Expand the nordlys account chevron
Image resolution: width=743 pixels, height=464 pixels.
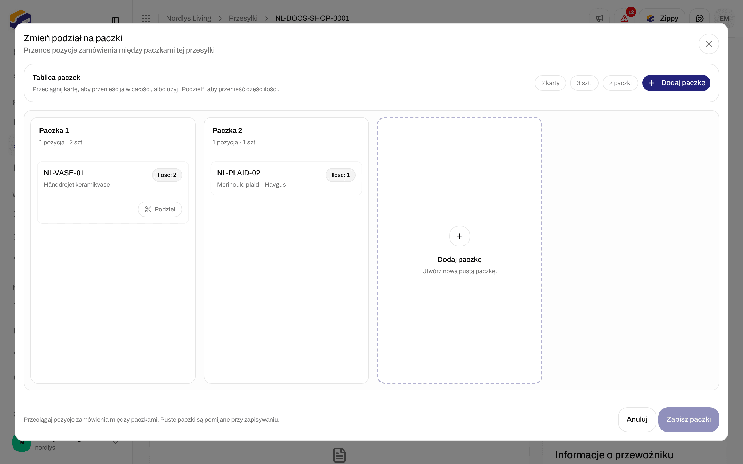(115, 442)
